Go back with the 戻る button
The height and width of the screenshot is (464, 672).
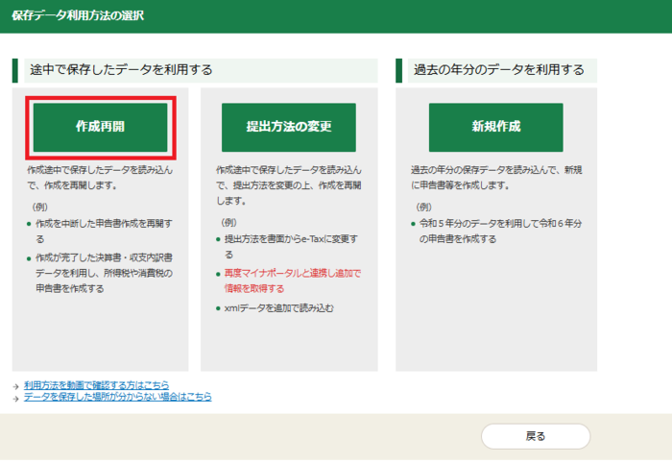pos(536,436)
